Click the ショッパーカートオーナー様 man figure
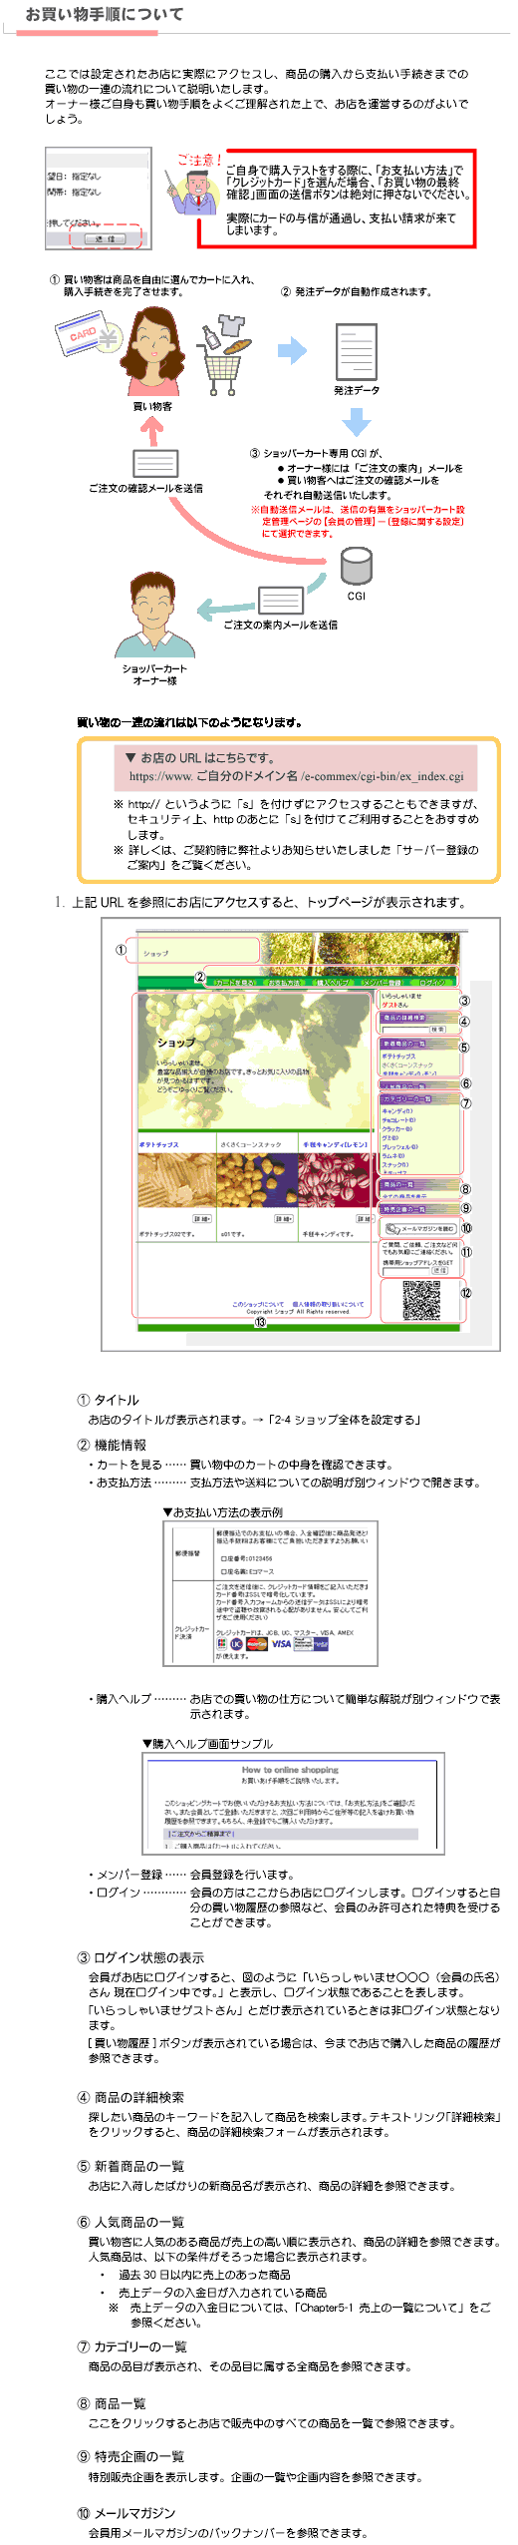The height and width of the screenshot is (2545, 518). point(153,616)
